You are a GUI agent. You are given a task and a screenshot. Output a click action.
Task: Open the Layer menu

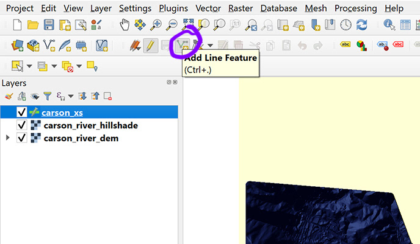pos(101,9)
